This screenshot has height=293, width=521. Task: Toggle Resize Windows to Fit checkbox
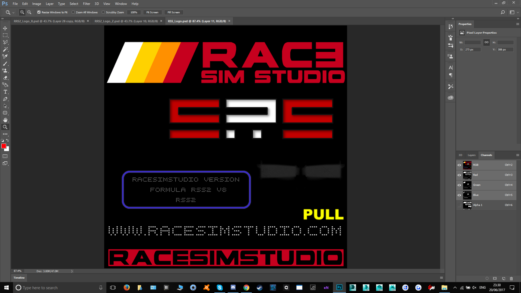point(39,12)
